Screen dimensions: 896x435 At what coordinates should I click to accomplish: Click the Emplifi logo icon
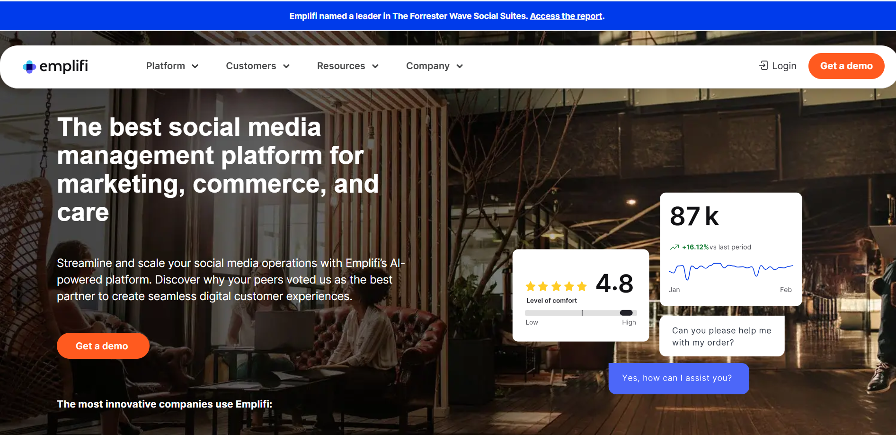(x=29, y=67)
